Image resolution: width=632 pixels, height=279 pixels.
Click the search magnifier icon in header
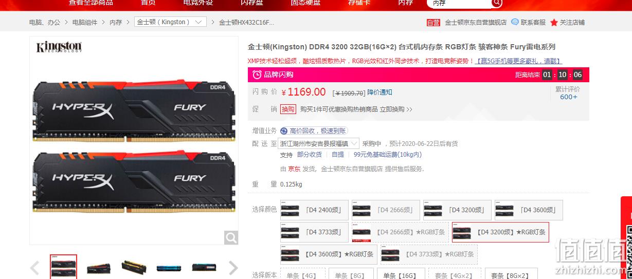tap(496, 3)
